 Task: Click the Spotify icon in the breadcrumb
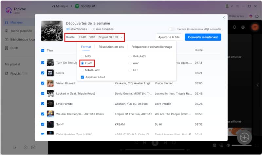click(77, 6)
